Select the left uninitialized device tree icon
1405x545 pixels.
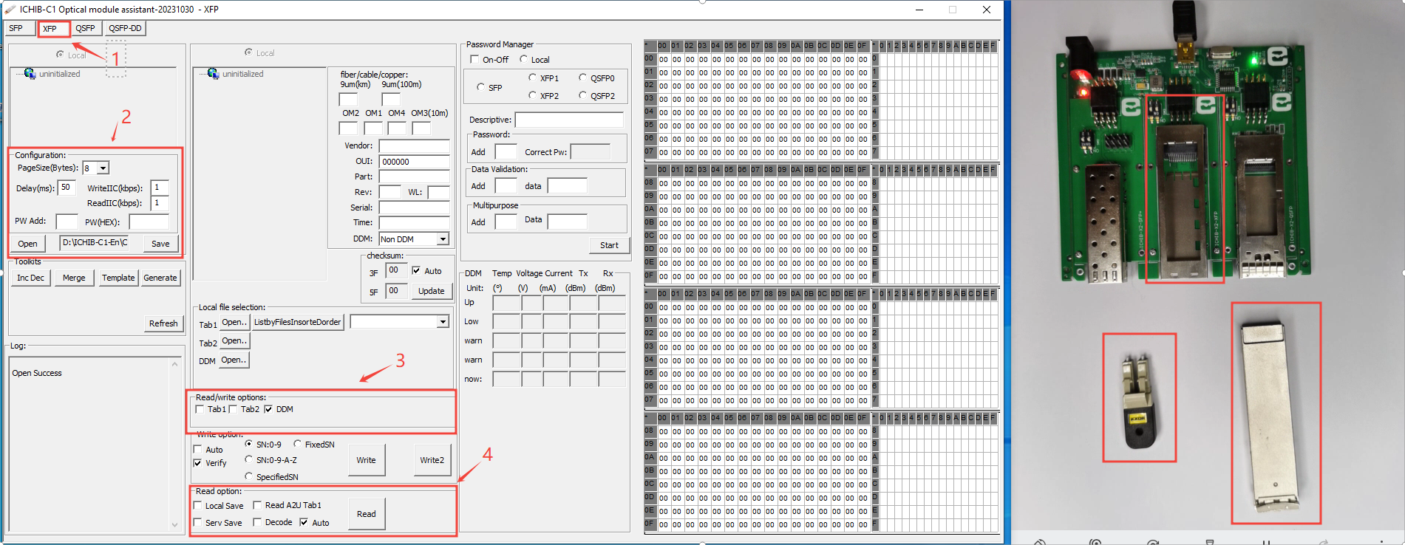30,74
